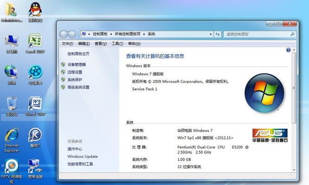This screenshot has height=185, width=309.
Task: Close the System window
Action: pyautogui.click(x=290, y=24)
